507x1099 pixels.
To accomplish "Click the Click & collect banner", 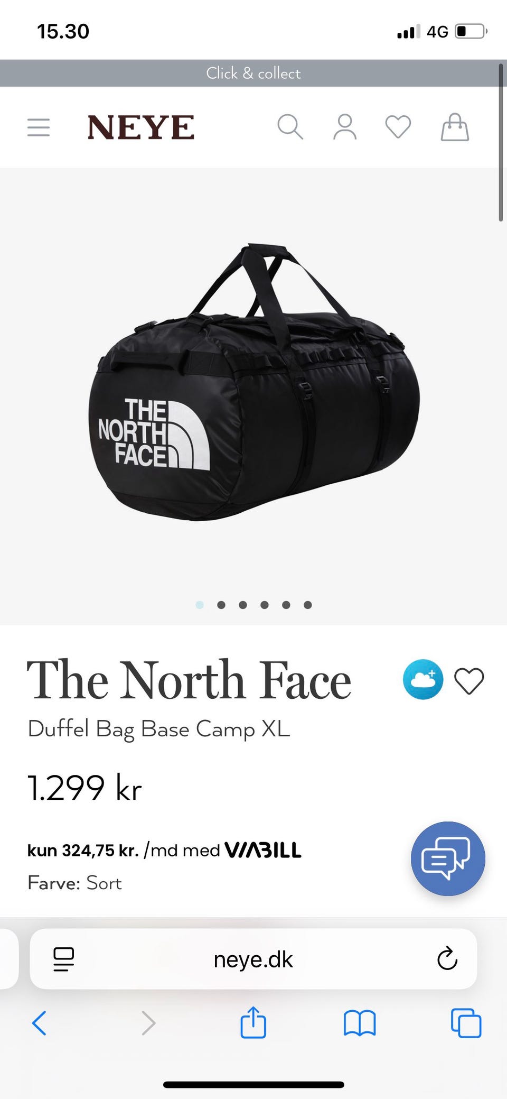I will click(x=253, y=73).
